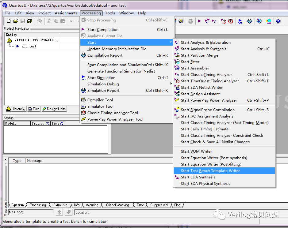Screen dimensions: 288x228
Task: Click the Compilation Report toolbar icon
Action: click(249, 21)
